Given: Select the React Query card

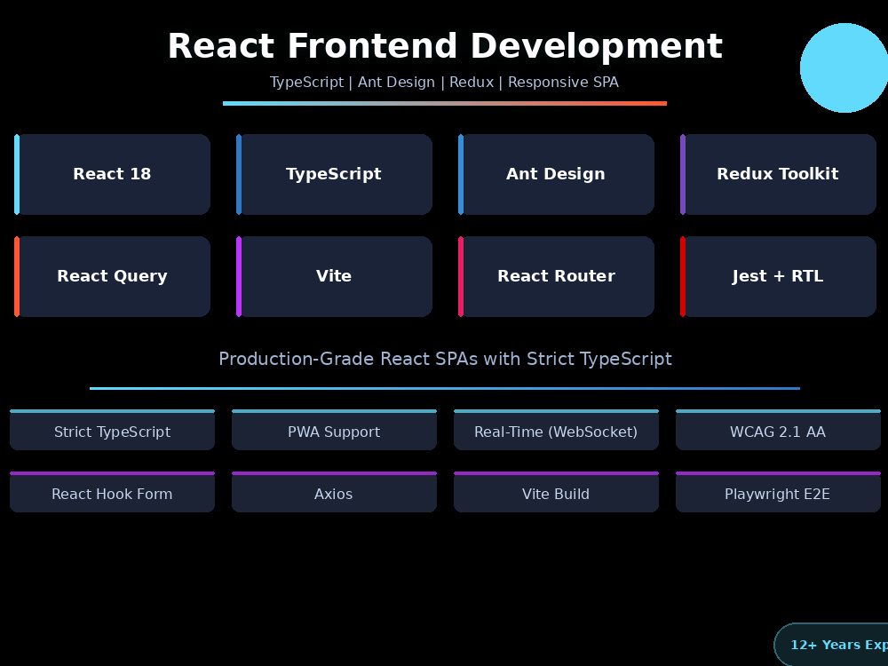Looking at the screenshot, I should click(x=112, y=276).
